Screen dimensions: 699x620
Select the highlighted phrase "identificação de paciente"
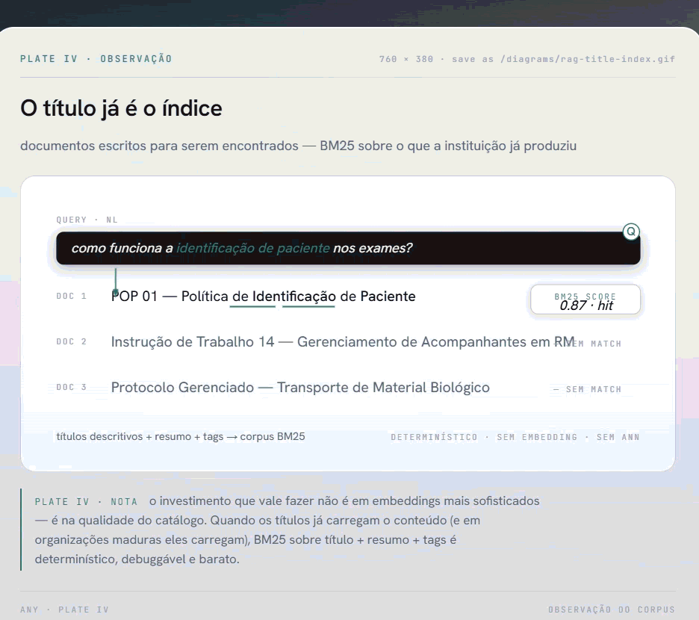pyautogui.click(x=253, y=248)
